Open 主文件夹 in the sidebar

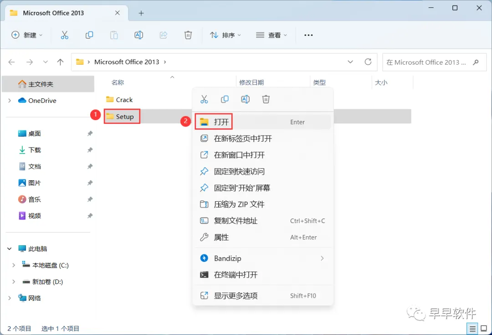[x=48, y=84]
